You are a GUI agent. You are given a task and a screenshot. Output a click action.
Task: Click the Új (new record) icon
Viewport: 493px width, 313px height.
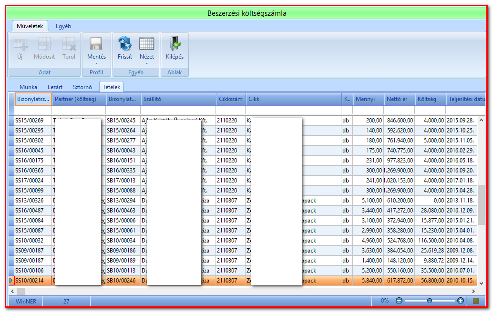21,45
